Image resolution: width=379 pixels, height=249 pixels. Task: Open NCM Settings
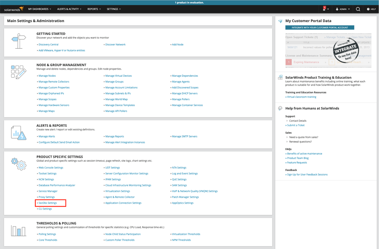46,180
